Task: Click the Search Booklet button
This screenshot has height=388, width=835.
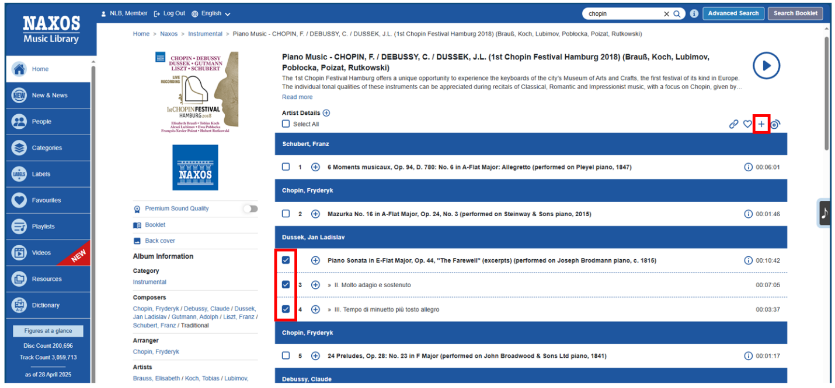Action: pyautogui.click(x=795, y=13)
